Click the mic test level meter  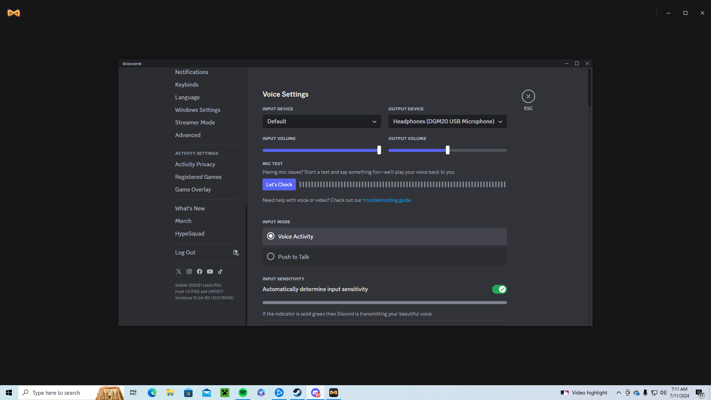tap(403, 184)
